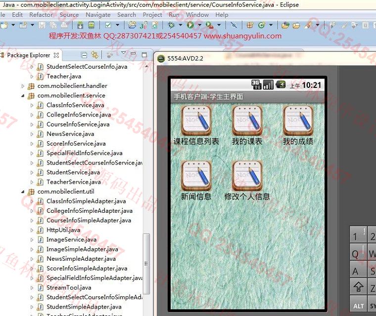This screenshot has height=316, width=376.
Task: Select TeacherService.java in the tree
Action: click(x=74, y=182)
